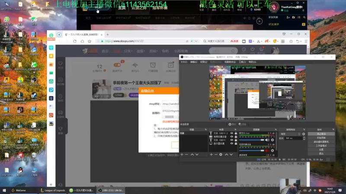
Task: Expand the 视频 dropdown on Douyu nav
Action: (x=141, y=51)
